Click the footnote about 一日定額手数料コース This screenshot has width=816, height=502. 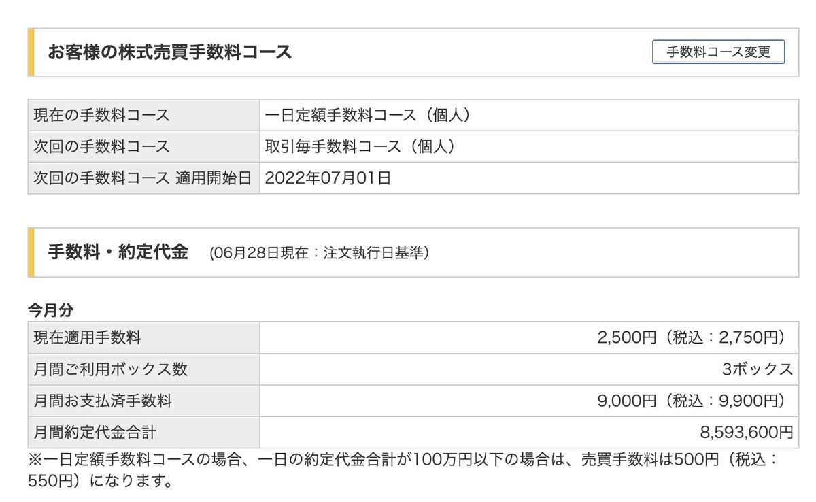403,470
